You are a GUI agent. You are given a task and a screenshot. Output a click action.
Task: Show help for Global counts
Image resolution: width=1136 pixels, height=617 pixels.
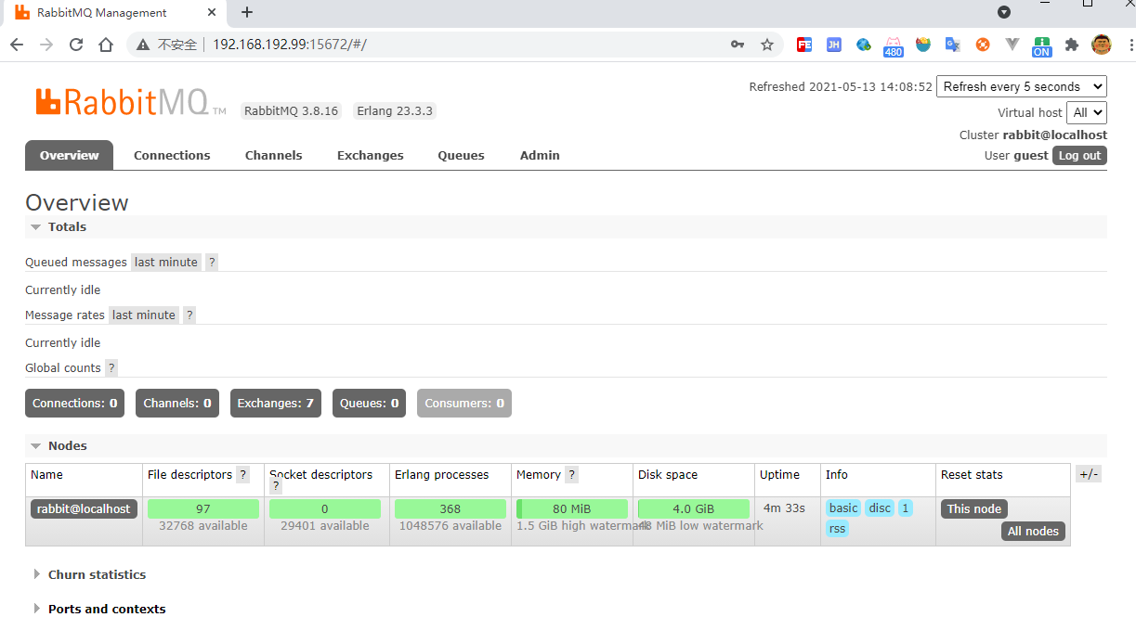(x=111, y=368)
